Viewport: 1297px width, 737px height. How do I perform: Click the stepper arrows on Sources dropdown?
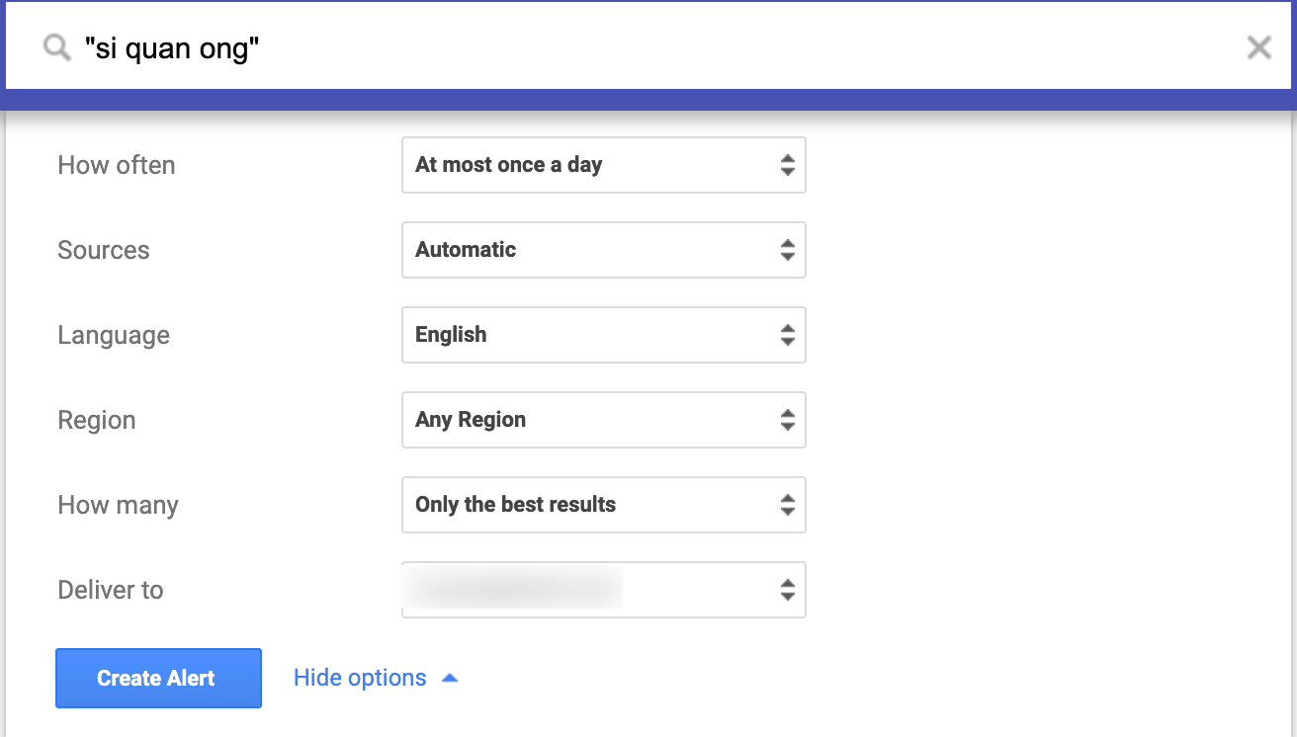click(788, 250)
